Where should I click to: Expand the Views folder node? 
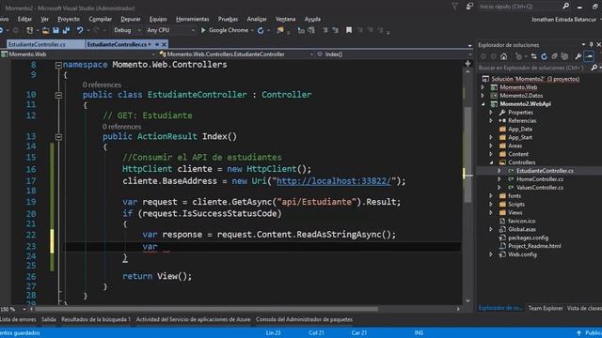(491, 213)
